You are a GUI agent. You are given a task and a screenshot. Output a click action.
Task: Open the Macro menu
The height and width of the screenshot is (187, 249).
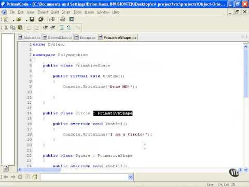[89, 12]
